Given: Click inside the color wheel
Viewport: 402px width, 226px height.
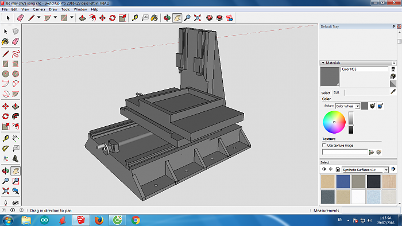Looking at the screenshot, I should coord(334,122).
